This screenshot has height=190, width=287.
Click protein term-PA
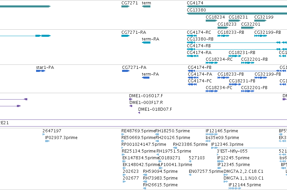coord(146,78)
